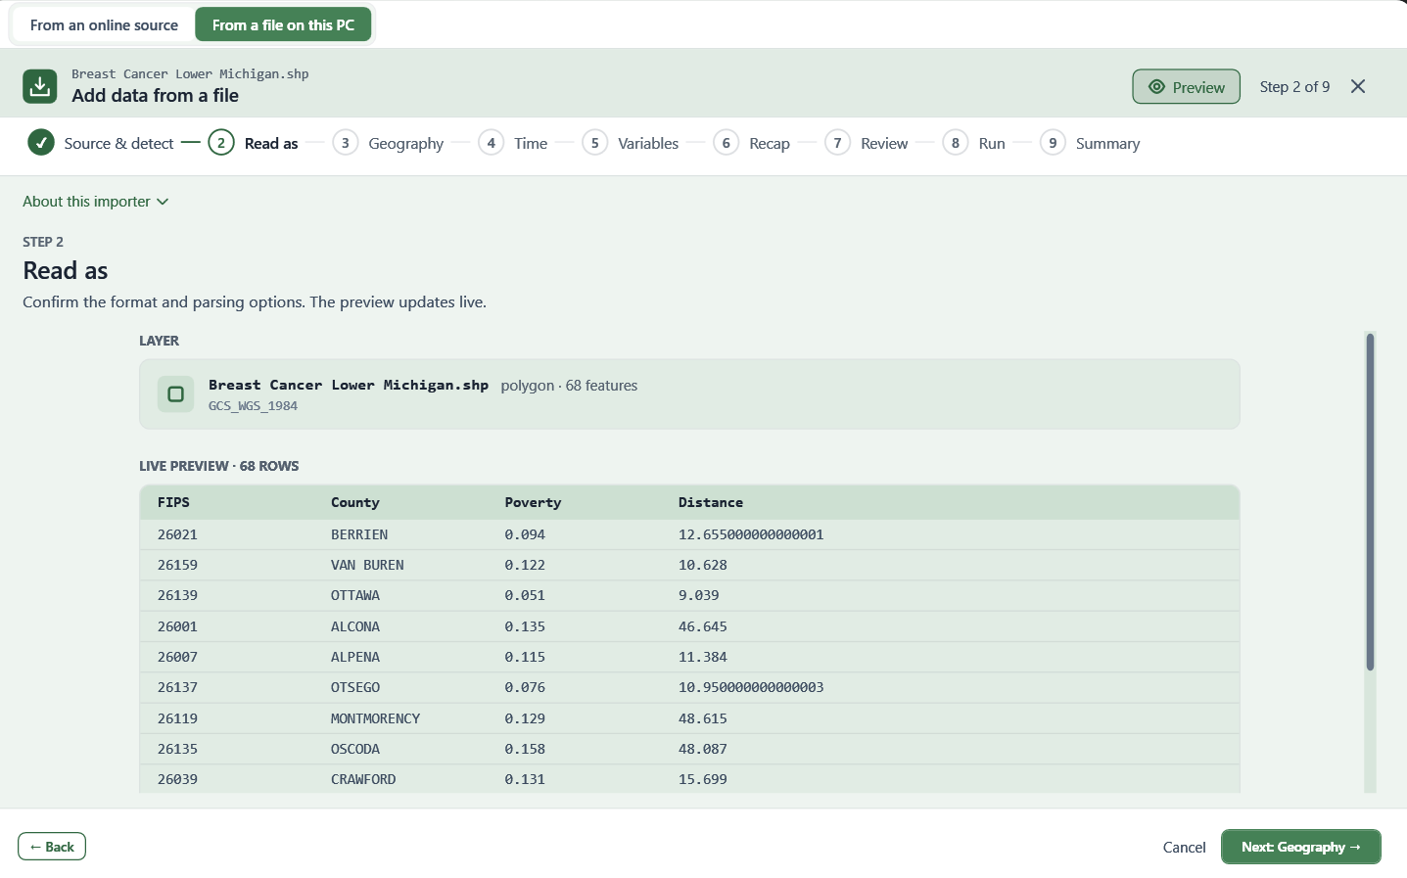Click distance value 46.645
The height and width of the screenshot is (878, 1407).
click(703, 626)
